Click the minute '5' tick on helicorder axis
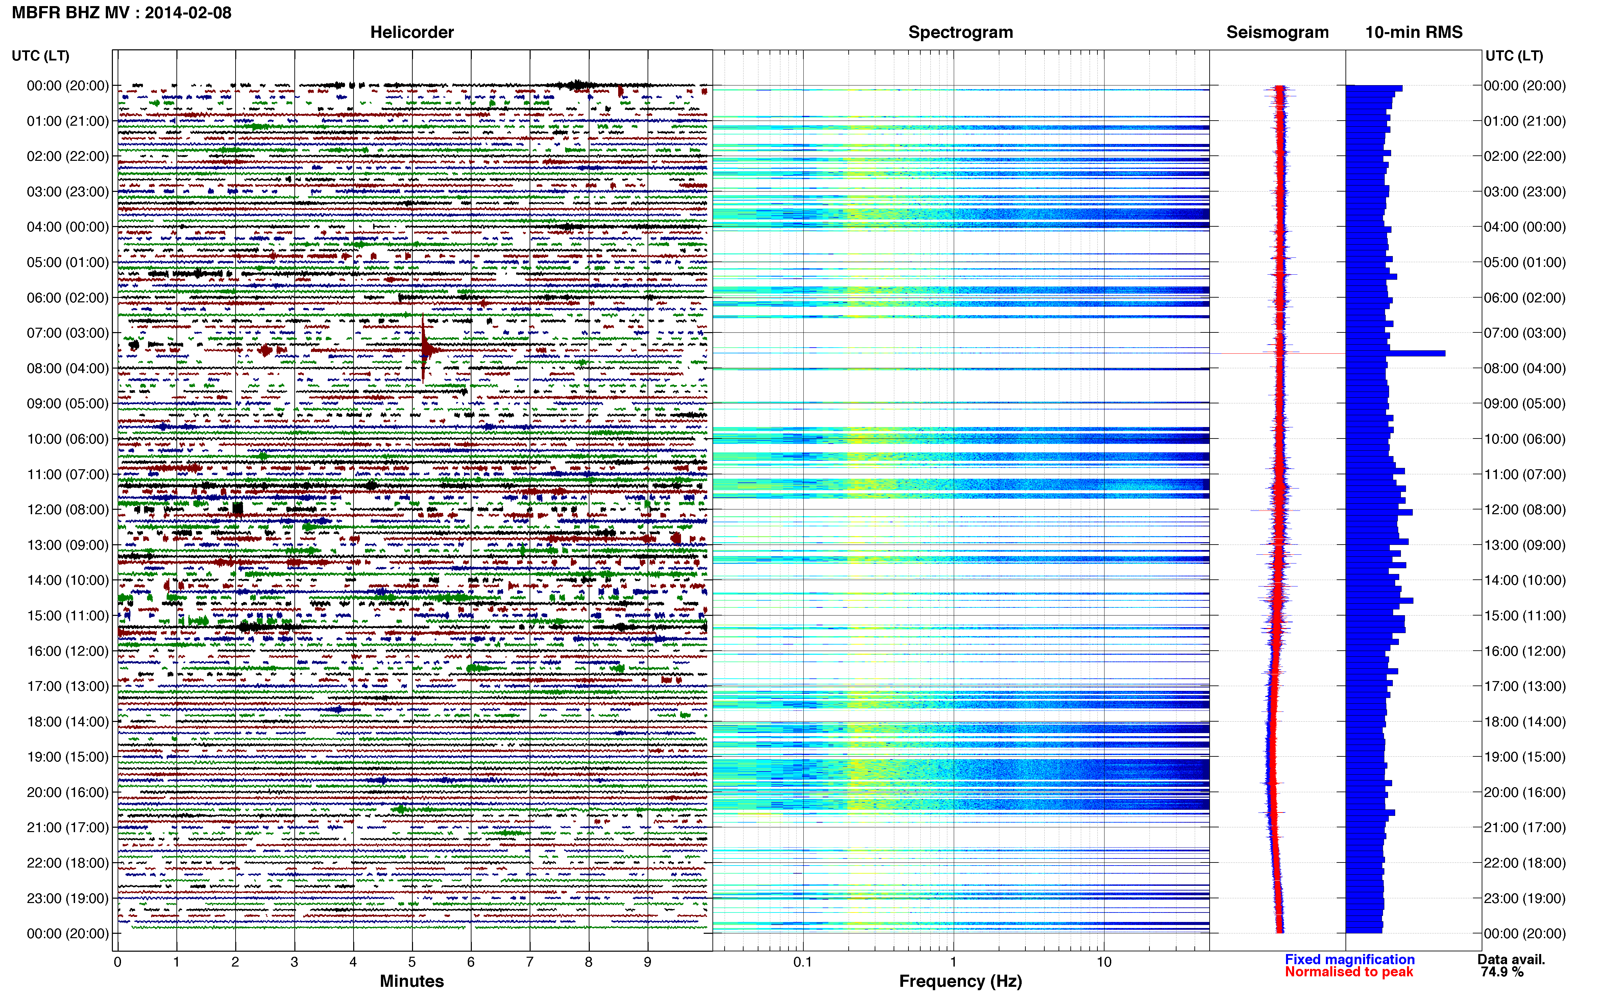The image size is (1602, 1001). point(412,962)
